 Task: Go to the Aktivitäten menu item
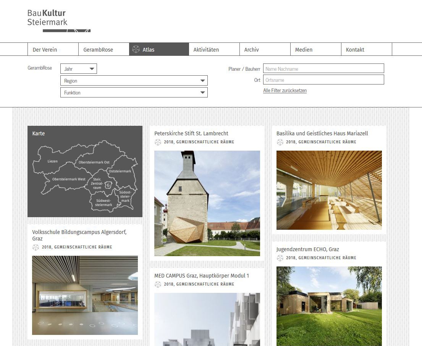coord(206,50)
